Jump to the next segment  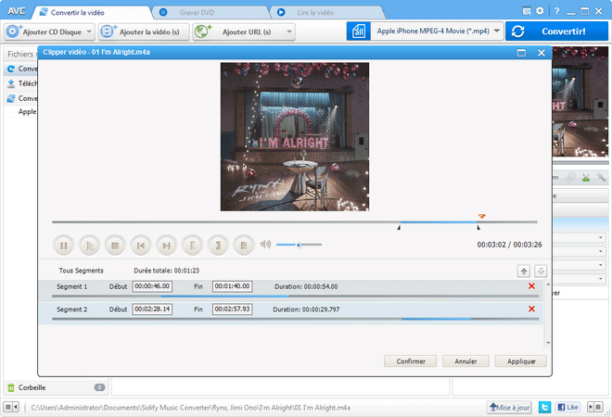point(166,246)
